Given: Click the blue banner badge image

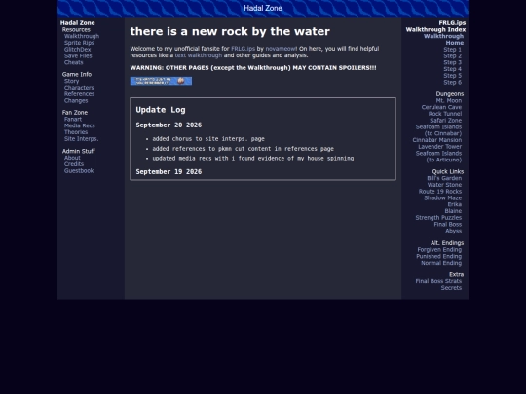Looking at the screenshot, I should coord(161,81).
